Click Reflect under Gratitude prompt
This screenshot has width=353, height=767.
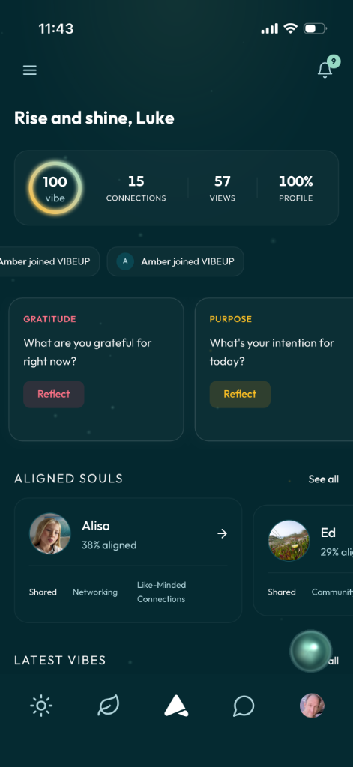point(54,394)
